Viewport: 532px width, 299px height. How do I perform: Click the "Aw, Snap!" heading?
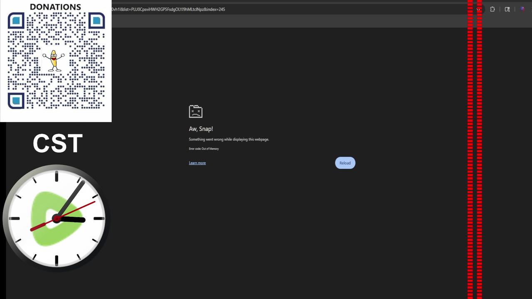(x=201, y=129)
